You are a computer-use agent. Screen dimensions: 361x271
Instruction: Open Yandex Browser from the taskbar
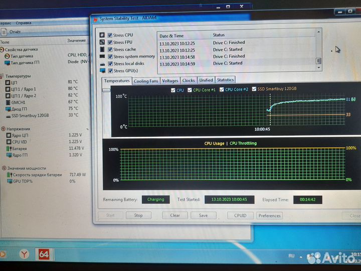pyautogui.click(x=24, y=254)
